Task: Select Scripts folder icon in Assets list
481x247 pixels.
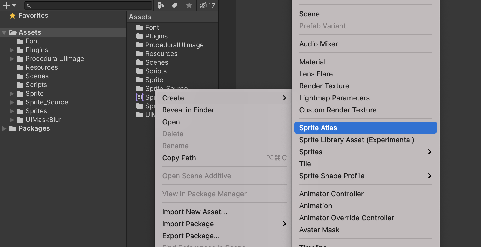Action: point(140,71)
